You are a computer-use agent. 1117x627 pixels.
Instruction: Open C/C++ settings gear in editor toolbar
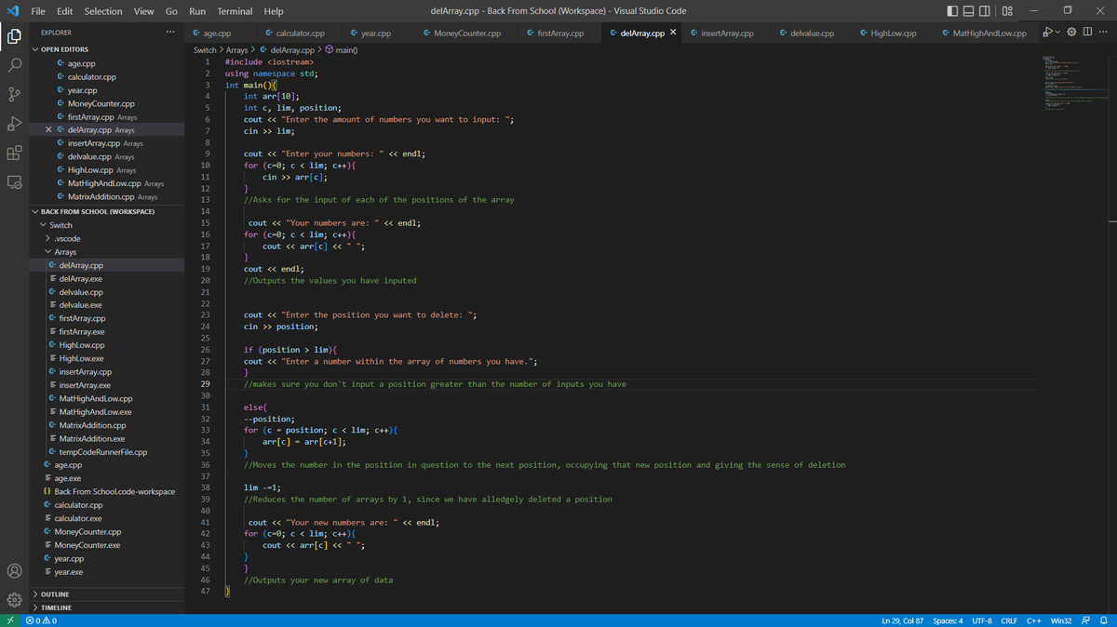[x=1071, y=33]
